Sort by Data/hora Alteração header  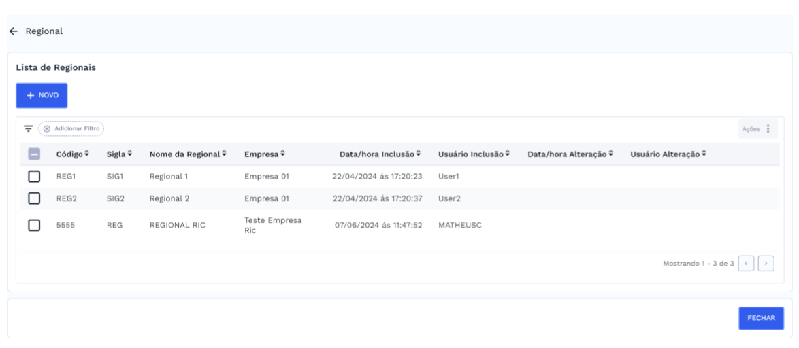570,154
